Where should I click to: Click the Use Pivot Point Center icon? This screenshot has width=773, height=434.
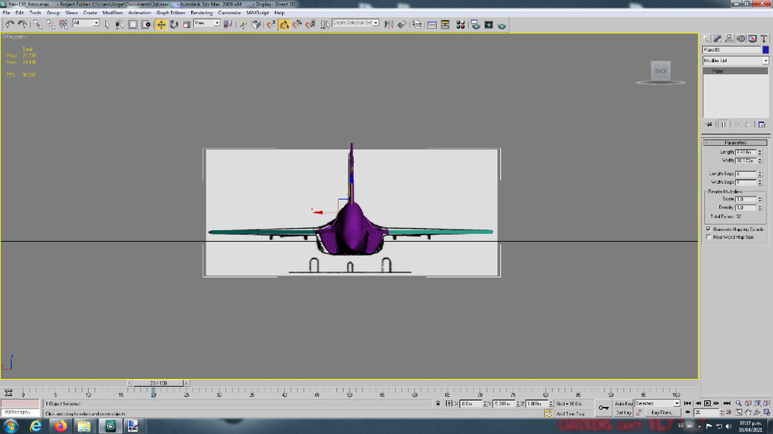point(228,24)
